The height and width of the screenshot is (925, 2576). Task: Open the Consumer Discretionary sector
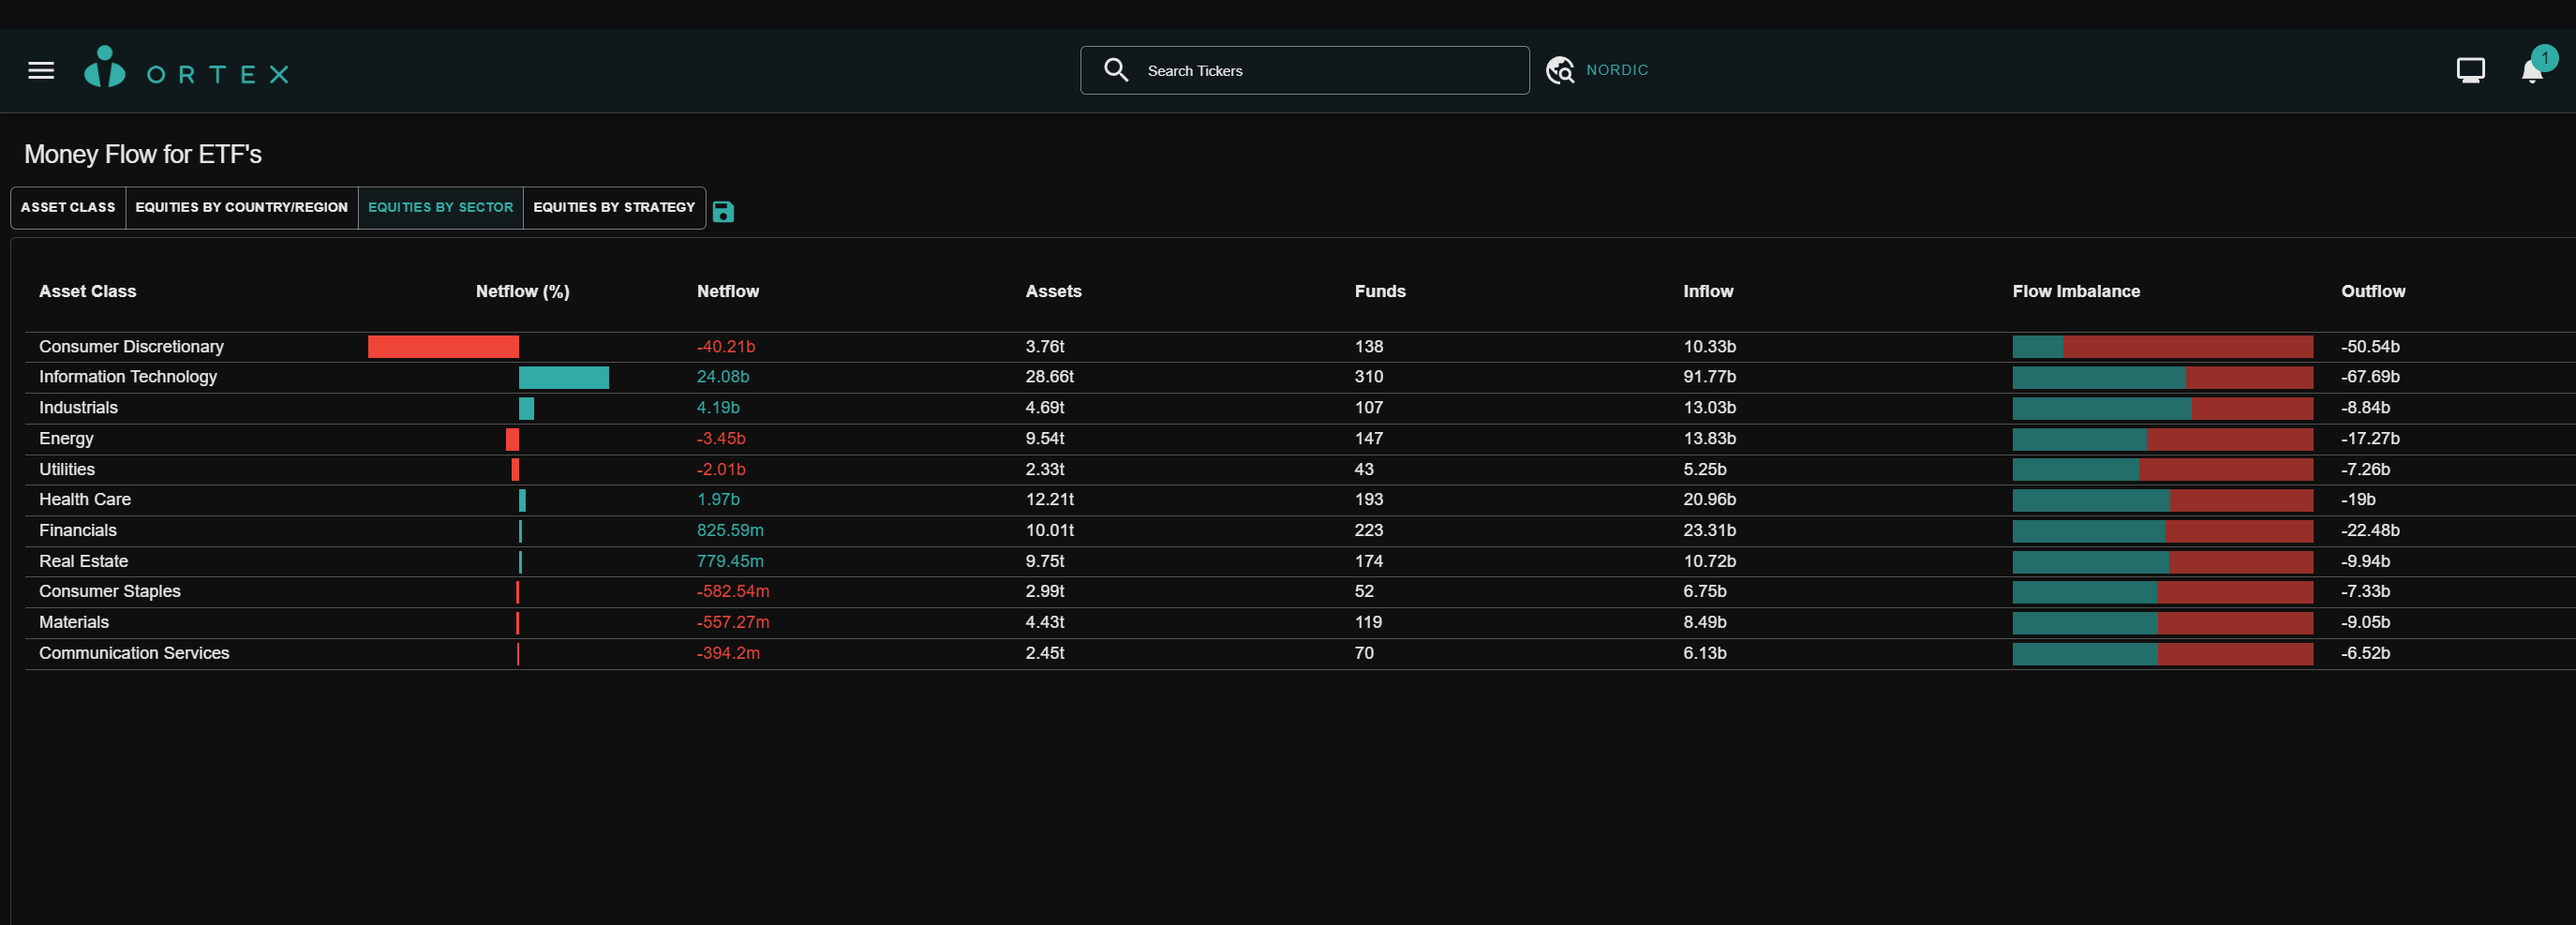131,347
